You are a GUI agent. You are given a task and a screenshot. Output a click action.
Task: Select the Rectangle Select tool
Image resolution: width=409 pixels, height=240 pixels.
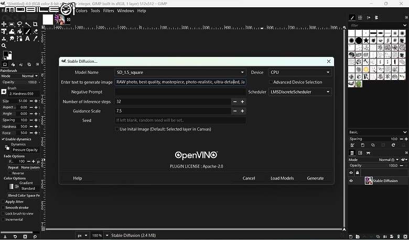pyautogui.click(x=12, y=24)
